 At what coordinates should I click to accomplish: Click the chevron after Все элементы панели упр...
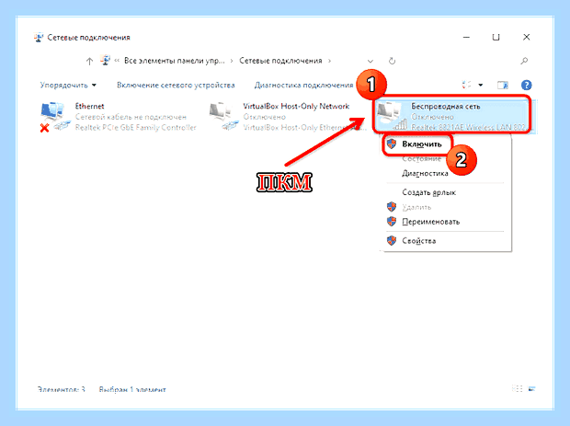tap(232, 61)
